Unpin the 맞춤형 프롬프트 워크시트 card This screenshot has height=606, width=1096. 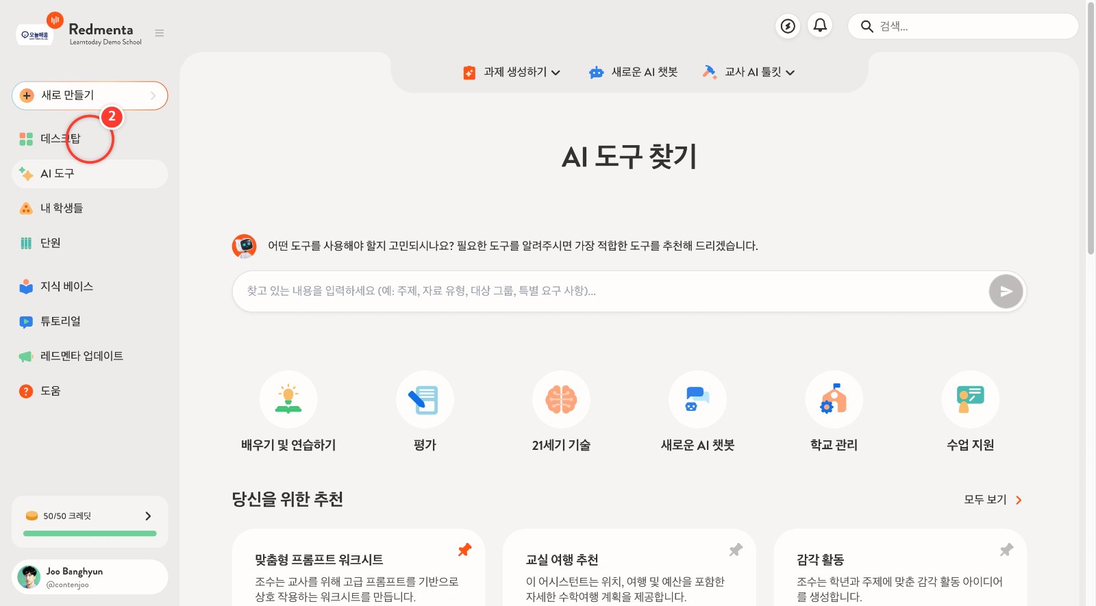click(464, 550)
